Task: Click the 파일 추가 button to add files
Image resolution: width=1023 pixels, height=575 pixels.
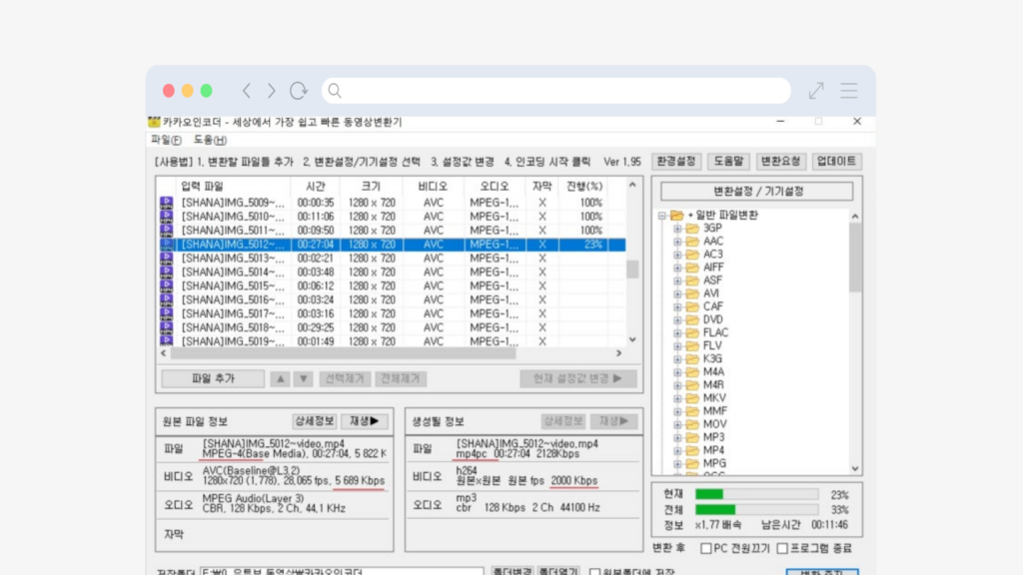Action: [x=211, y=378]
